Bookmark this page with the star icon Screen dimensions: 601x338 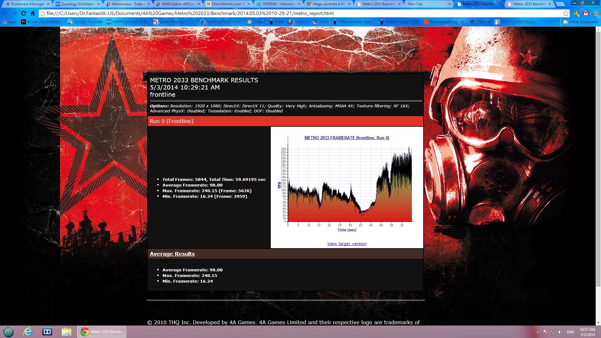click(x=566, y=13)
